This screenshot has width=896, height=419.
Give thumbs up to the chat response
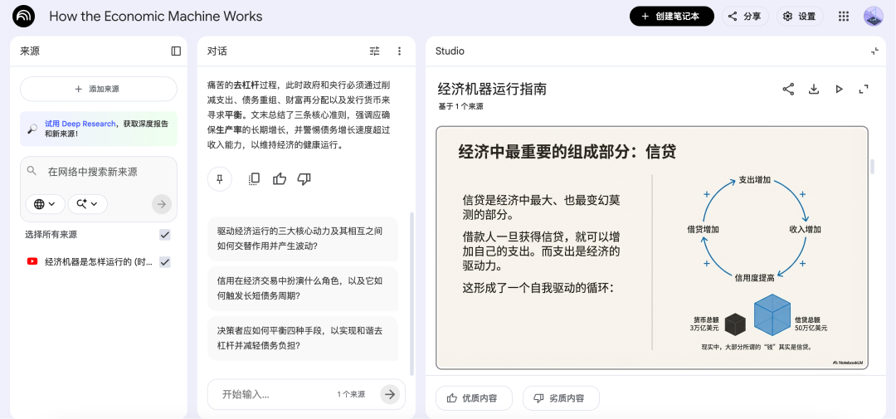click(280, 179)
